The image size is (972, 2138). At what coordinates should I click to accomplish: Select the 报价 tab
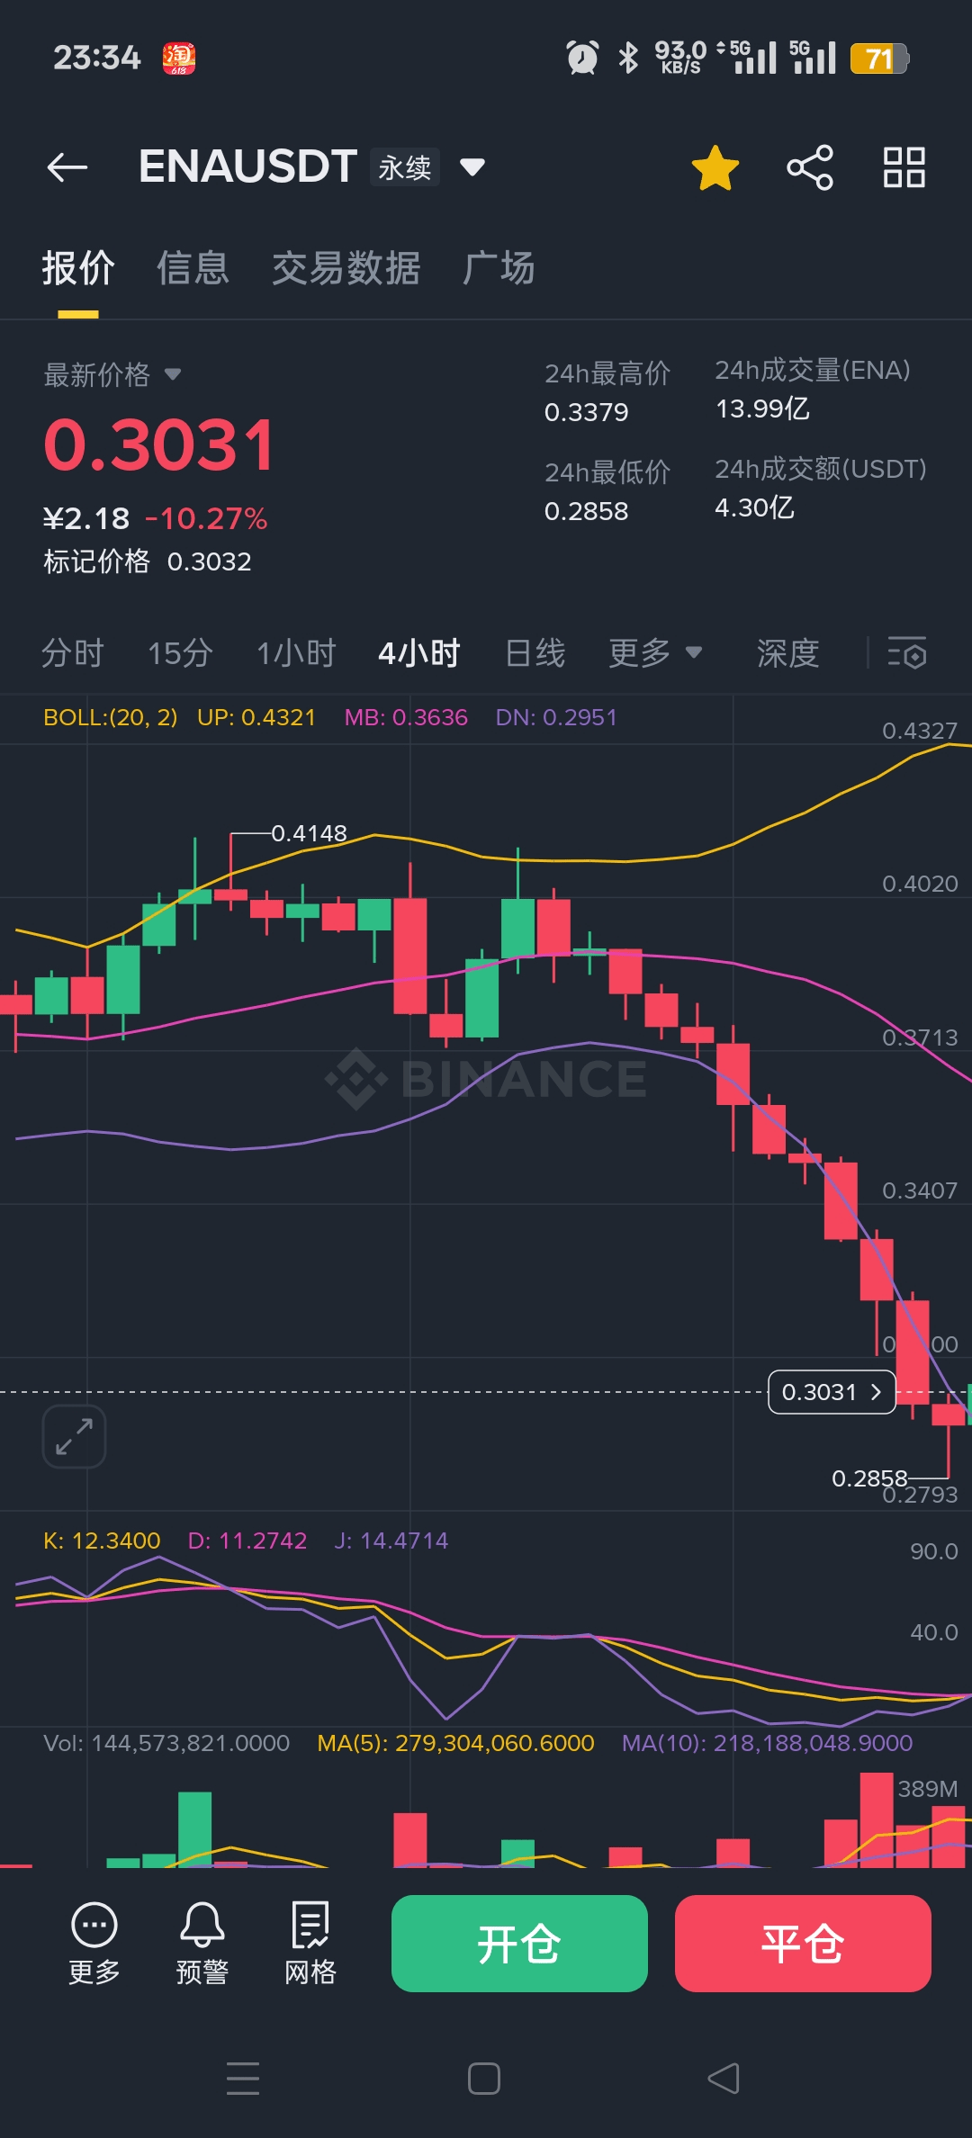pos(78,268)
